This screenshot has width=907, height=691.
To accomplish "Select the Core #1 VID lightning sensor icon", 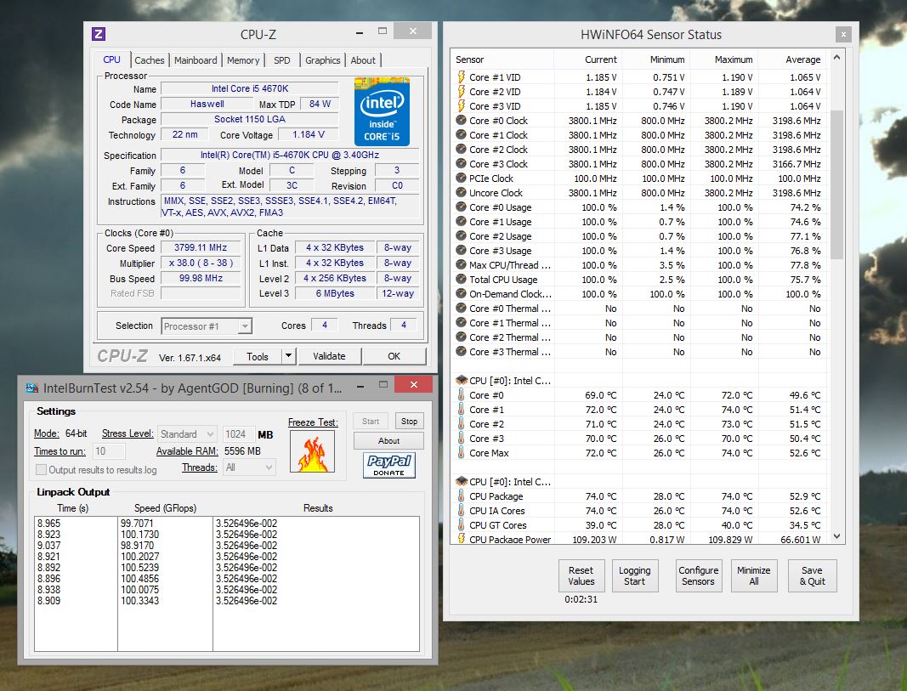I will click(x=461, y=76).
